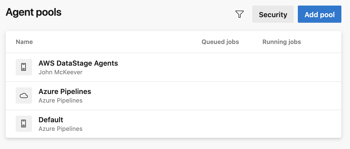Screen dimensions: 350x149
Task: Click the Running jobs cell in Default row
Action: click(x=281, y=124)
